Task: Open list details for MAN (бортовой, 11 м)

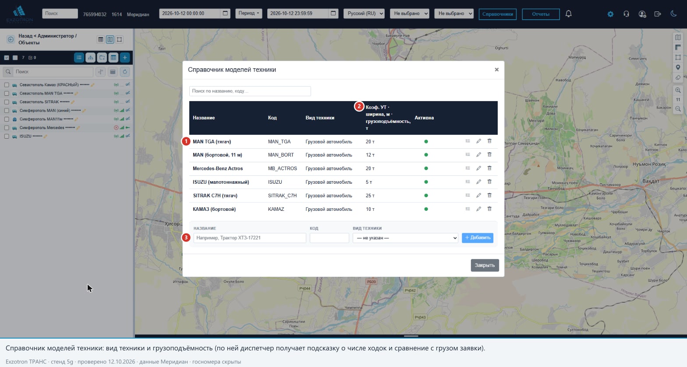Action: [x=467, y=155]
